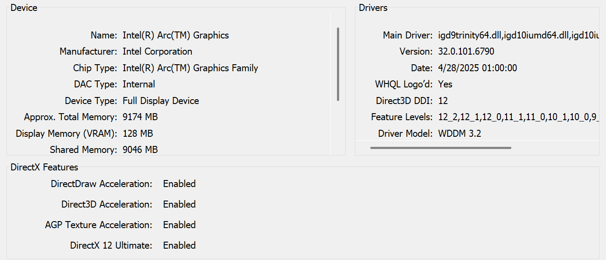
Task: Click the Direct3D Acceleration Enabled status
Action: coord(179,205)
